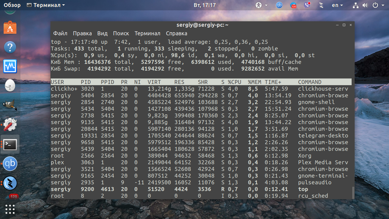Viewport: 389px width, 219px height.
Task: Click the volume speaker icon in top bar
Action: (365, 5)
